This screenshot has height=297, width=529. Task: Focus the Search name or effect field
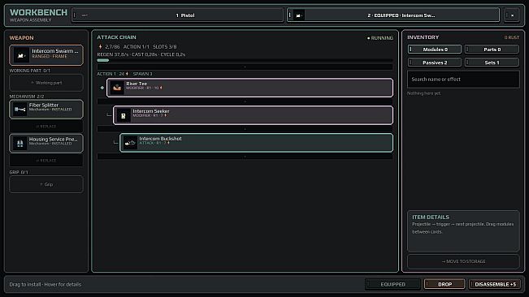tap(463, 80)
